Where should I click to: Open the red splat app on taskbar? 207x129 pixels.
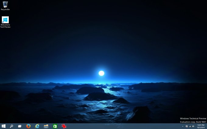click(64, 126)
